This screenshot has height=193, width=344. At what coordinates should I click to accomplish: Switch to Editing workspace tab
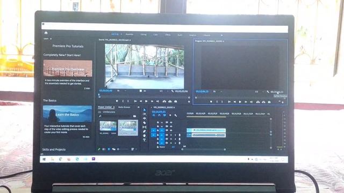144,34
